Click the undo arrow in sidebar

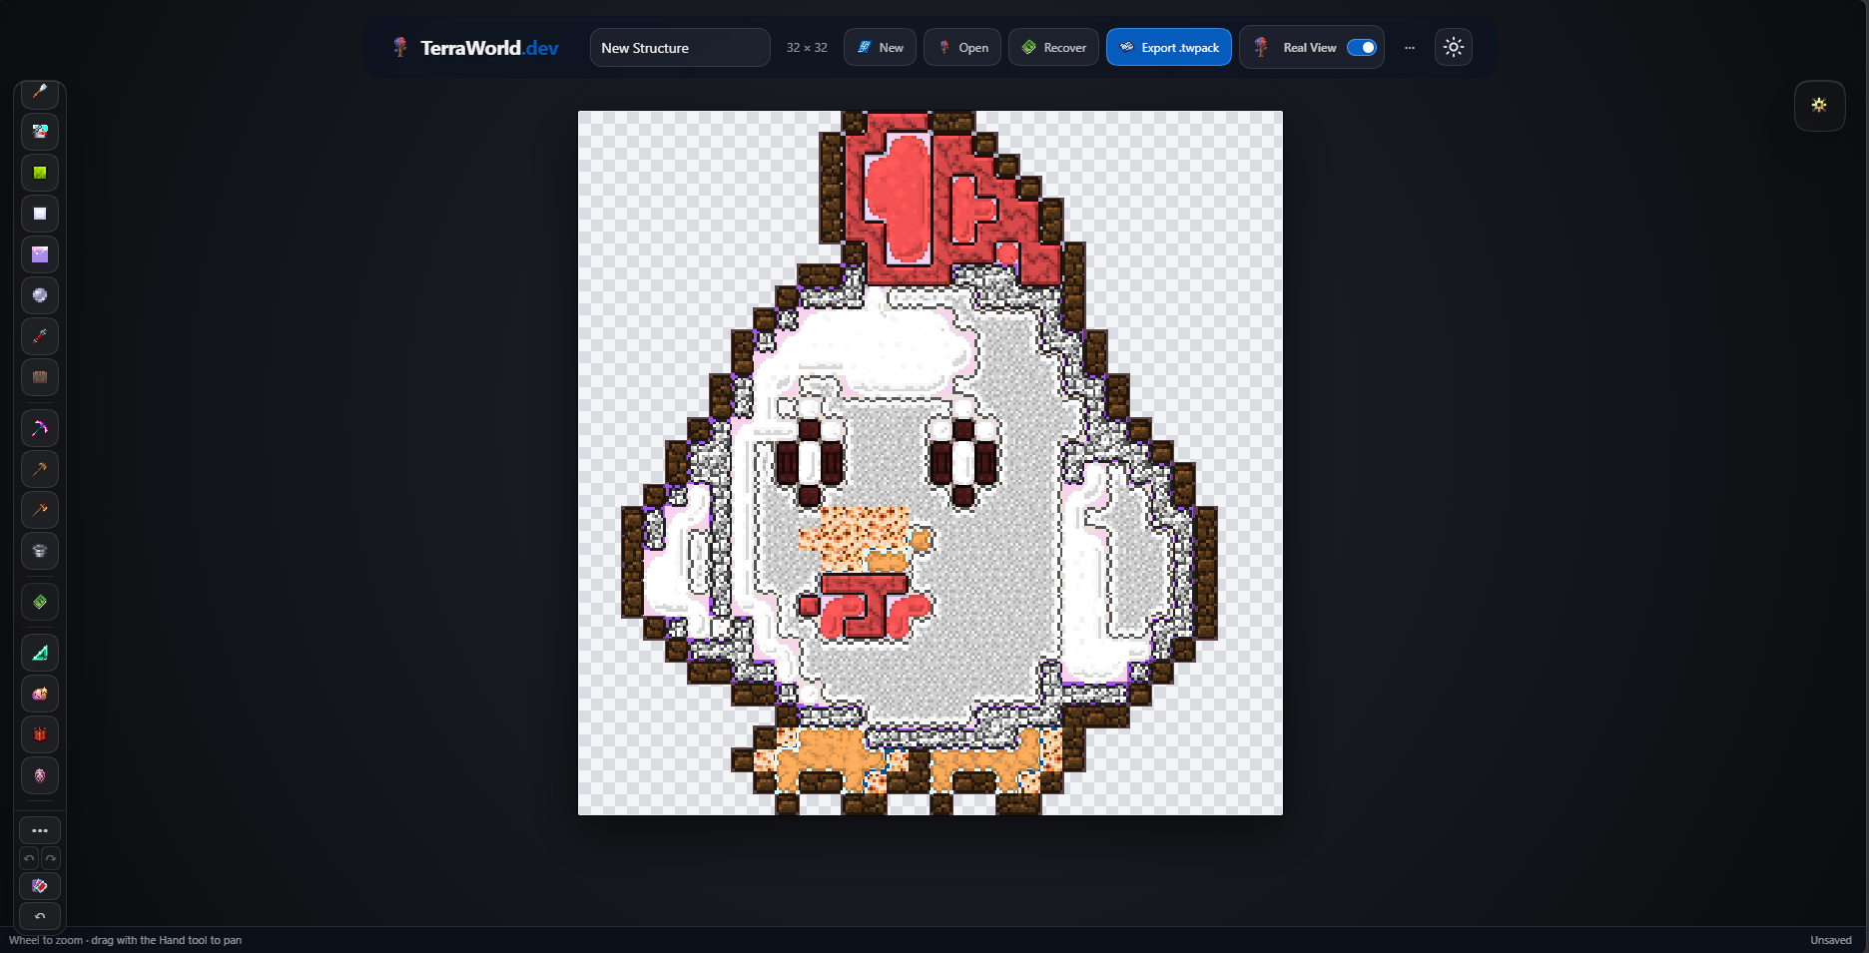[x=29, y=858]
